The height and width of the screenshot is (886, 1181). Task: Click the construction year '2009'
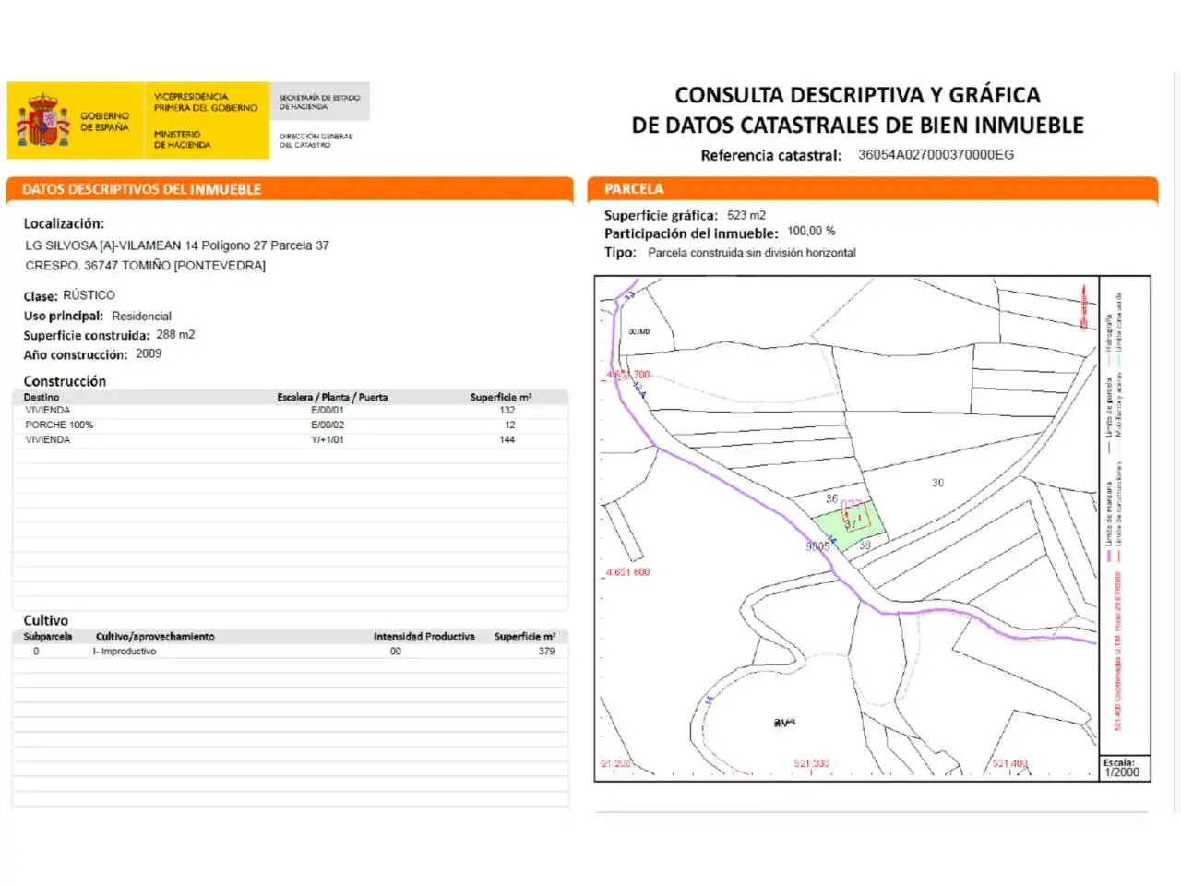coord(149,353)
